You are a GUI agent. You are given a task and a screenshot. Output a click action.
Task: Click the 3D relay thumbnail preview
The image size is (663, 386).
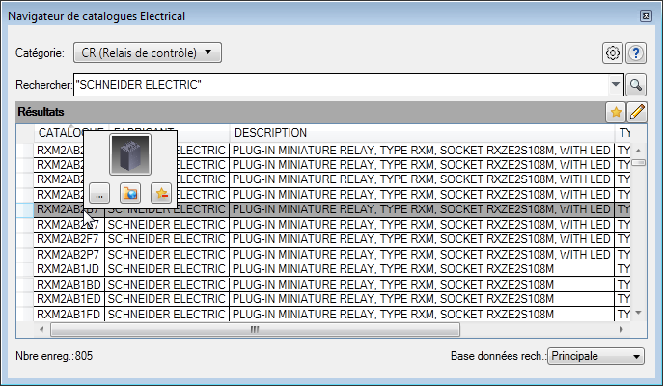[130, 154]
